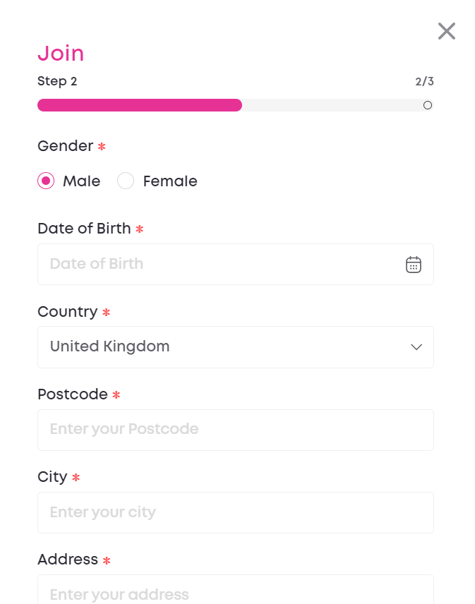Image resolution: width=475 pixels, height=604 pixels.
Task: Choose the Female radio button
Action: (126, 181)
